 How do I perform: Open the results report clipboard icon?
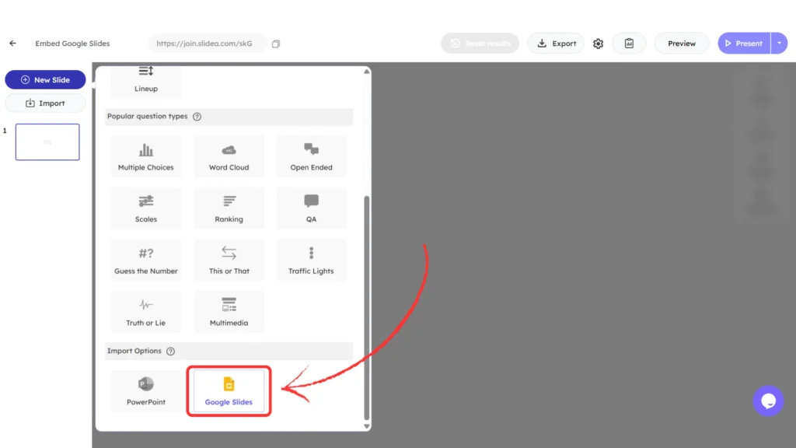click(629, 43)
